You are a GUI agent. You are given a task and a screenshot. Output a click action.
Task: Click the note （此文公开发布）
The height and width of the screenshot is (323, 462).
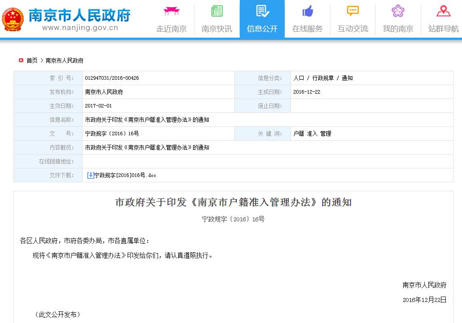click(x=57, y=315)
